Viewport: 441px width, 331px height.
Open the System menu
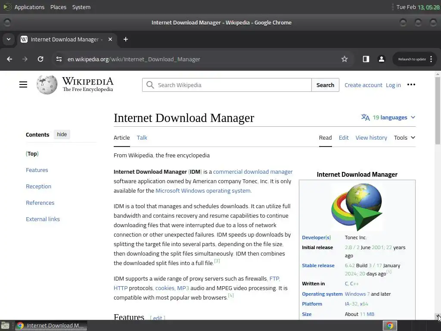coord(81,7)
